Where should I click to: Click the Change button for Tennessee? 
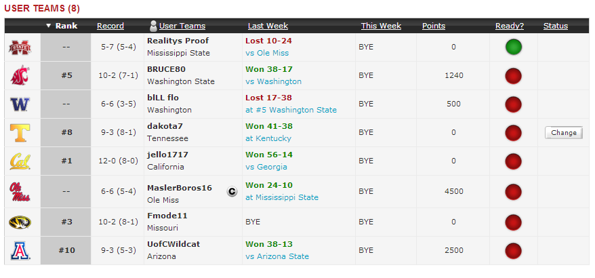(564, 132)
